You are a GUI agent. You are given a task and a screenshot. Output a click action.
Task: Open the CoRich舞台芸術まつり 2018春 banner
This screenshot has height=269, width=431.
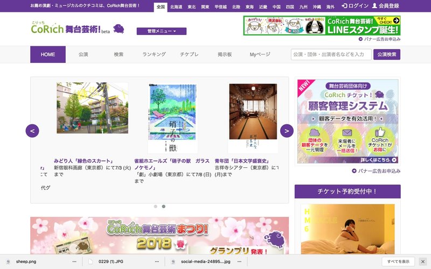(159, 236)
